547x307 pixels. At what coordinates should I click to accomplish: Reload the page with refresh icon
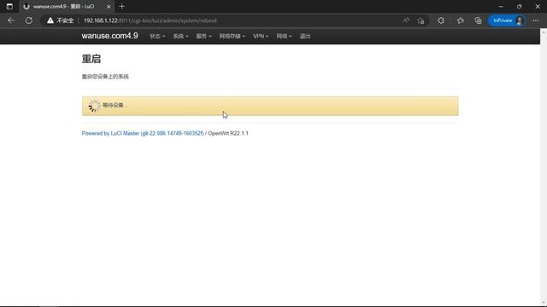(x=28, y=20)
